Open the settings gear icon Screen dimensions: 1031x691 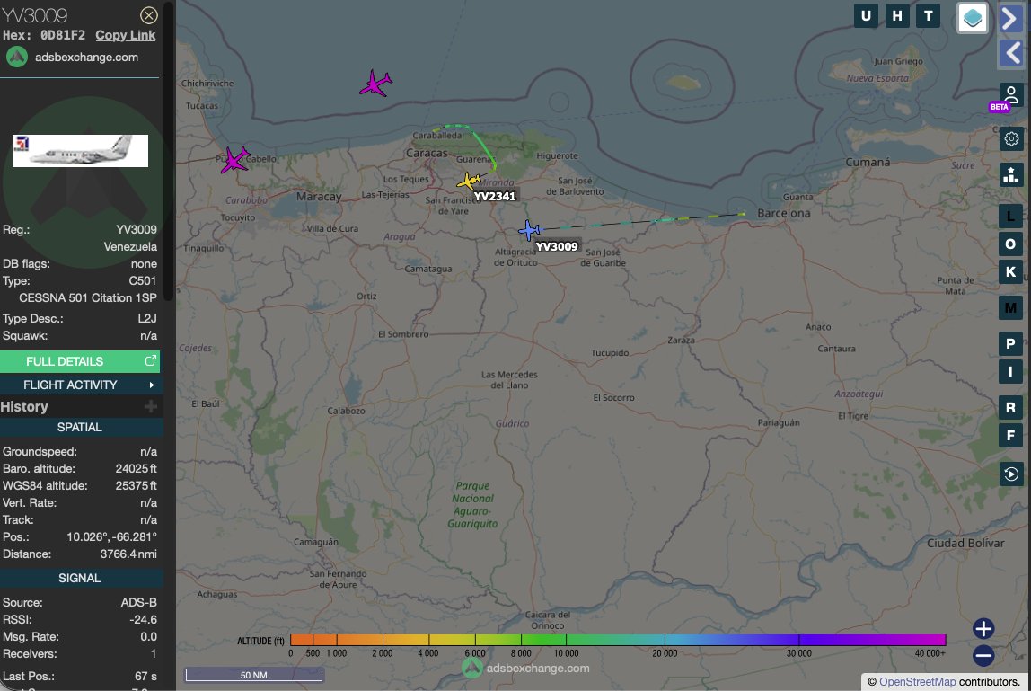coord(1010,138)
